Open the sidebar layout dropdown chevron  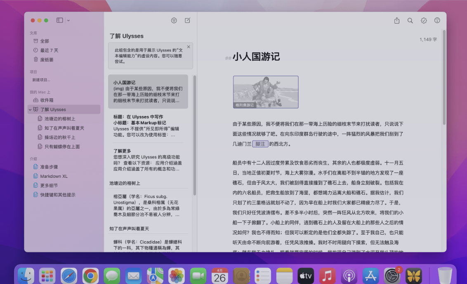(x=68, y=20)
